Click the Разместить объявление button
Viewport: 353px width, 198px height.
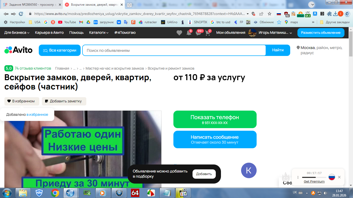(321, 33)
